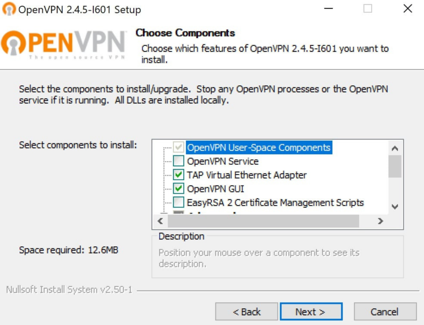Enable the OpenVPN Service checkbox
424x325 pixels.
(x=178, y=161)
